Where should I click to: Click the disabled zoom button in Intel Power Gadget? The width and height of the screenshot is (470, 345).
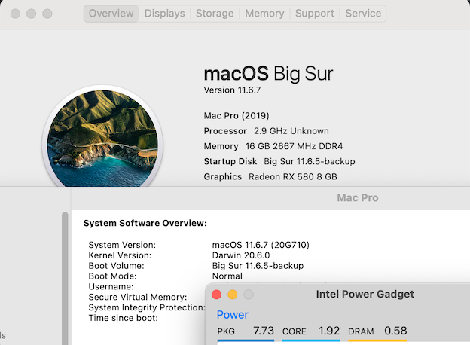(249, 295)
